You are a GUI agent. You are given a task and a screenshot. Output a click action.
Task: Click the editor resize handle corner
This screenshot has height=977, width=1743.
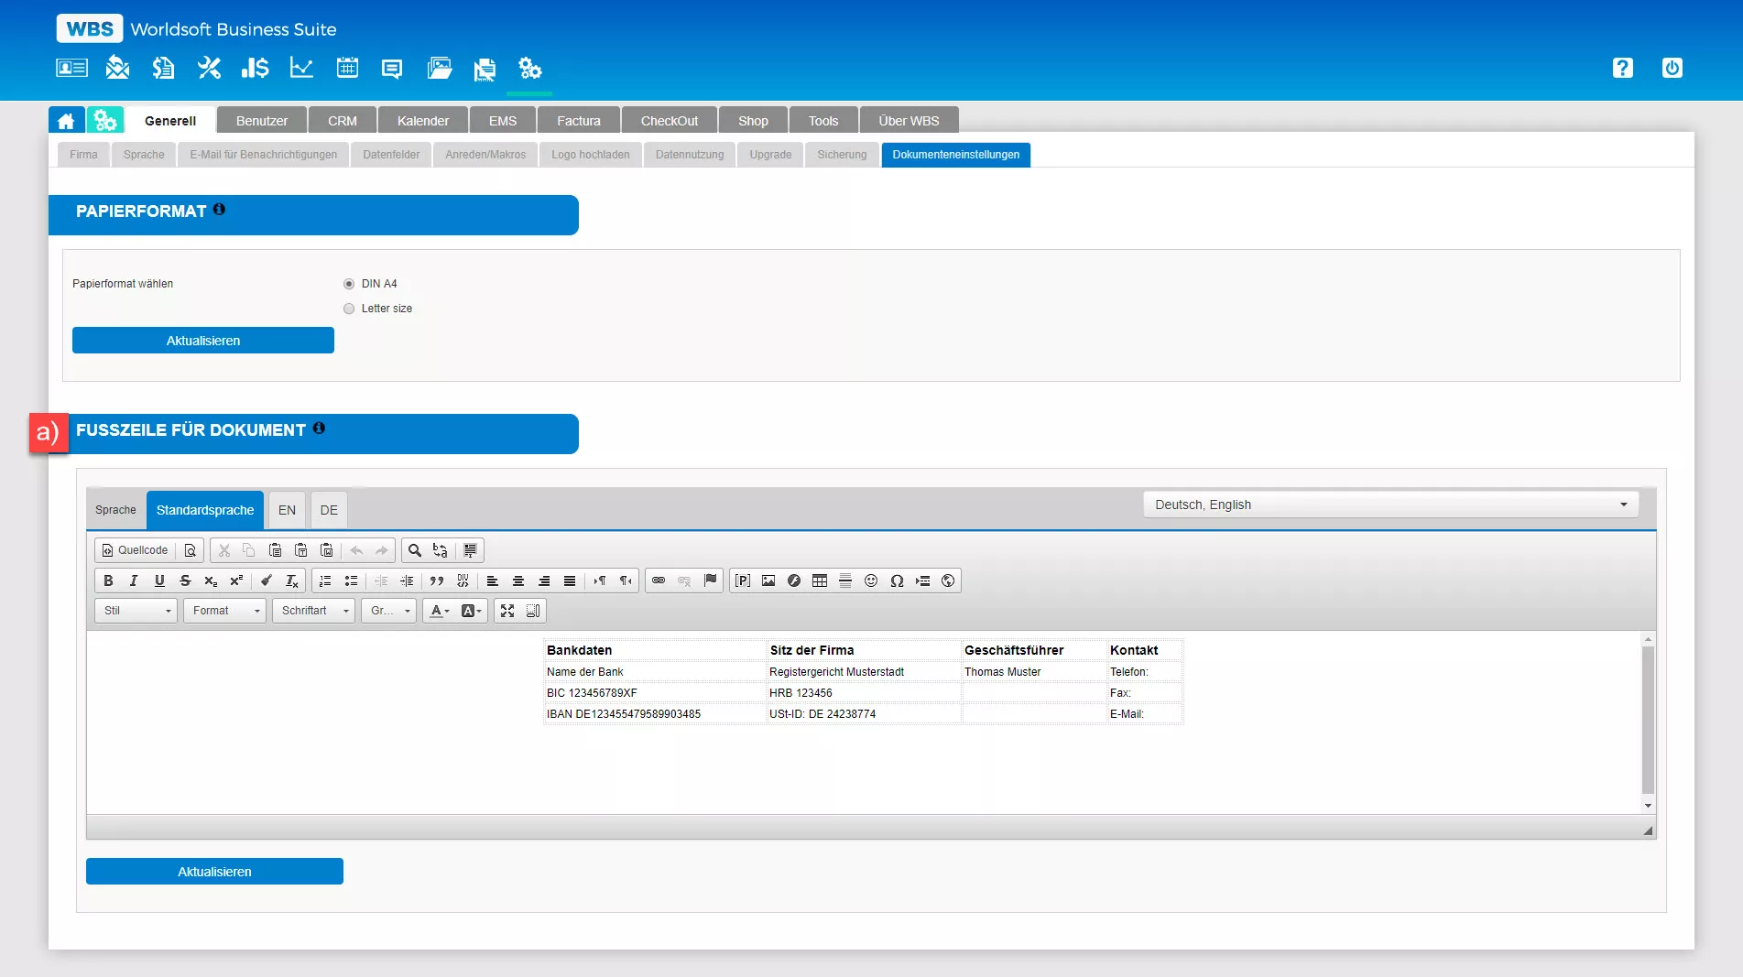click(1649, 831)
